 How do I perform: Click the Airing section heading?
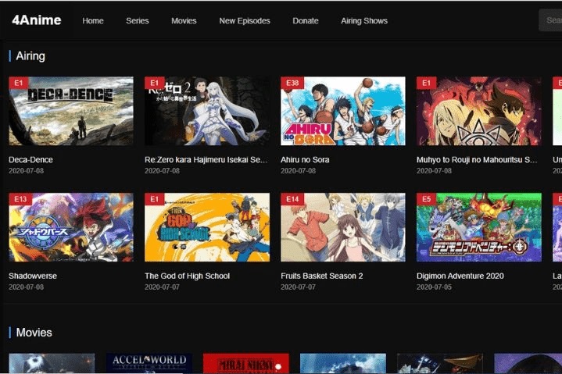[30, 56]
